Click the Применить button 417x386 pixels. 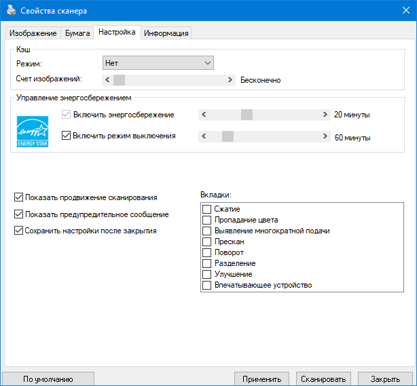coord(261,379)
